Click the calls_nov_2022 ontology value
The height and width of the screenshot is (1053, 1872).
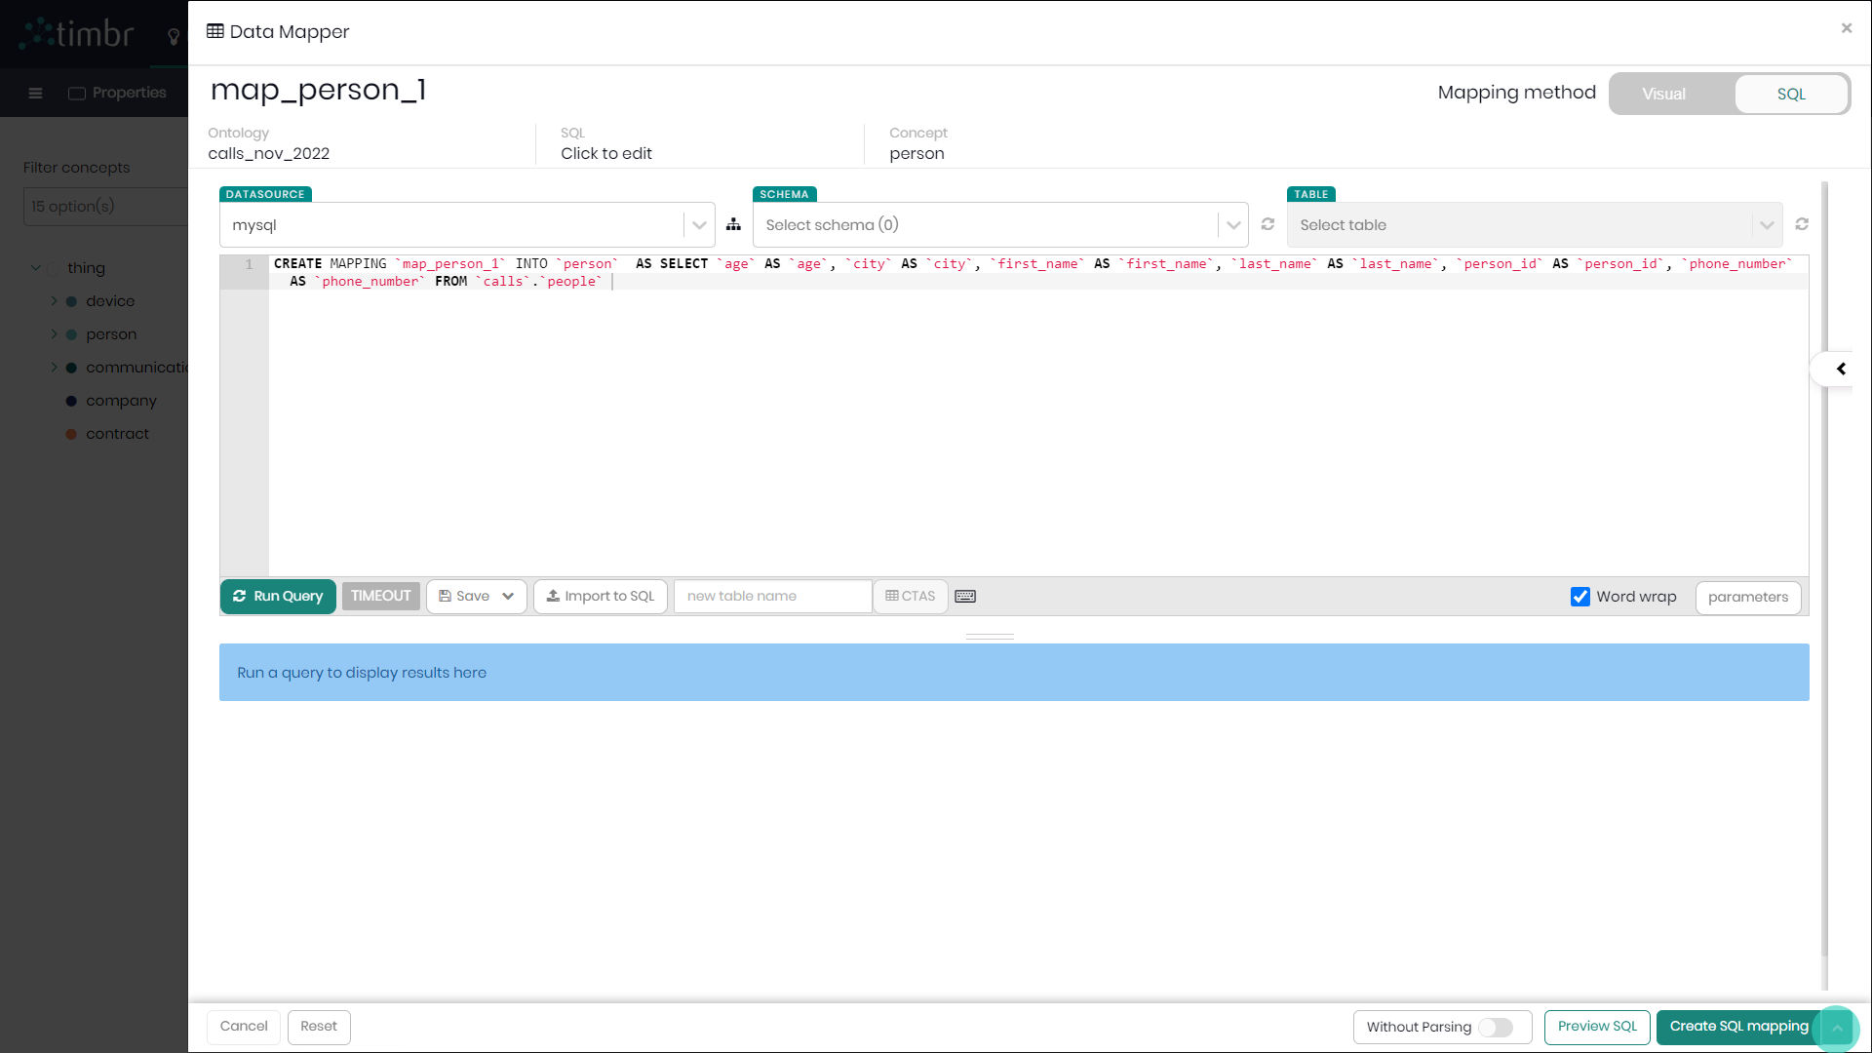(x=269, y=154)
